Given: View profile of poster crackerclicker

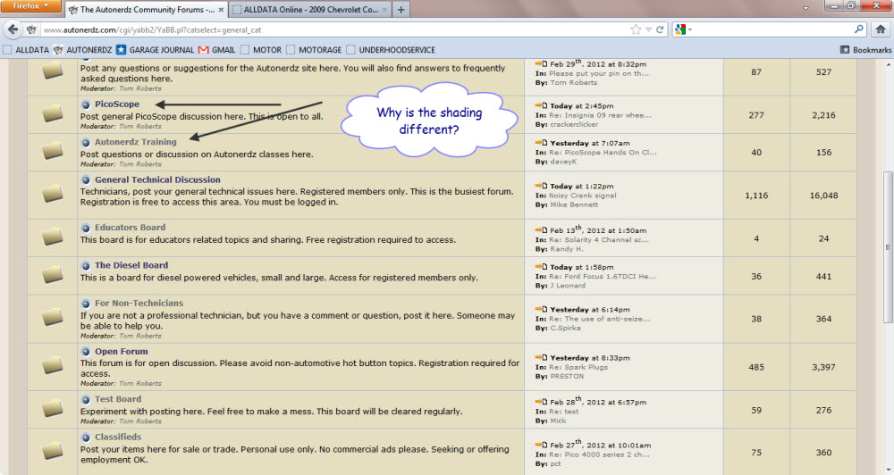Looking at the screenshot, I should tap(574, 124).
